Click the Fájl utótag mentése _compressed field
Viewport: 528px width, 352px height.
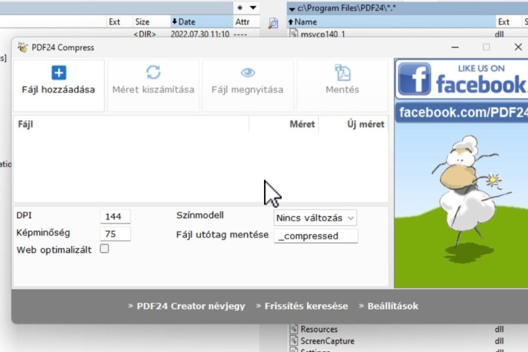tap(316, 236)
